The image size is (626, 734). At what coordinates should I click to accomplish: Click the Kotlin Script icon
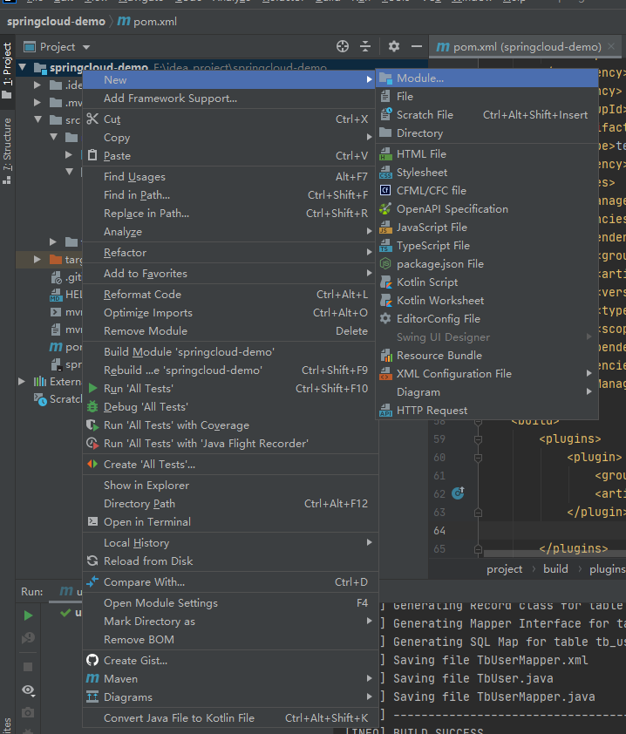pos(385,282)
